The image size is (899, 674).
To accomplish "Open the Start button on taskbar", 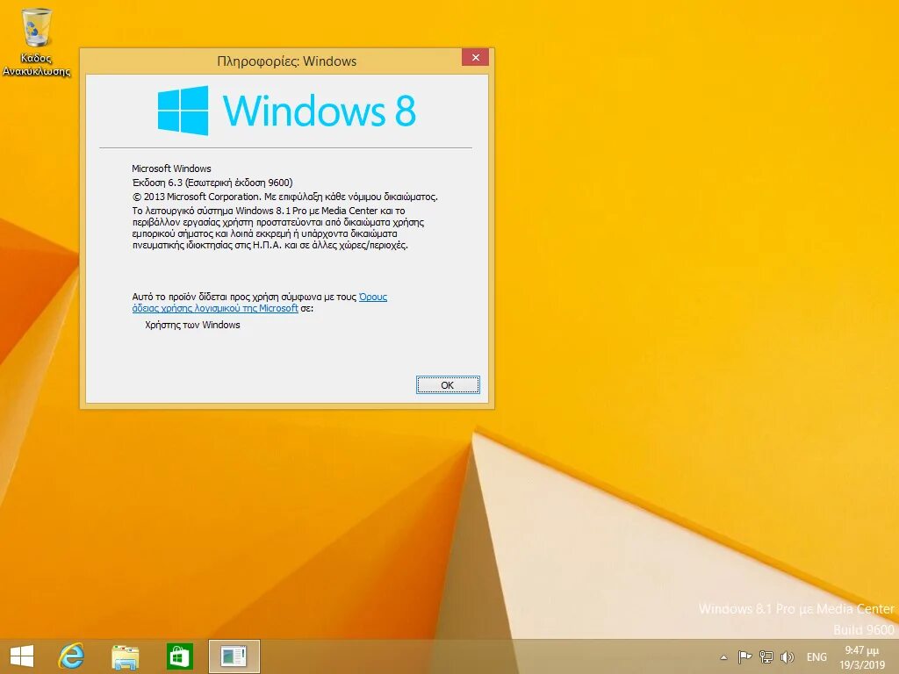I will (22, 656).
